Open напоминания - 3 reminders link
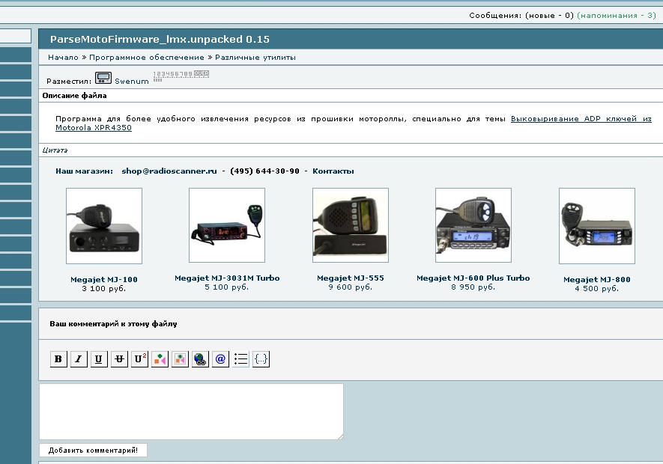Image resolution: width=663 pixels, height=464 pixels. click(617, 16)
